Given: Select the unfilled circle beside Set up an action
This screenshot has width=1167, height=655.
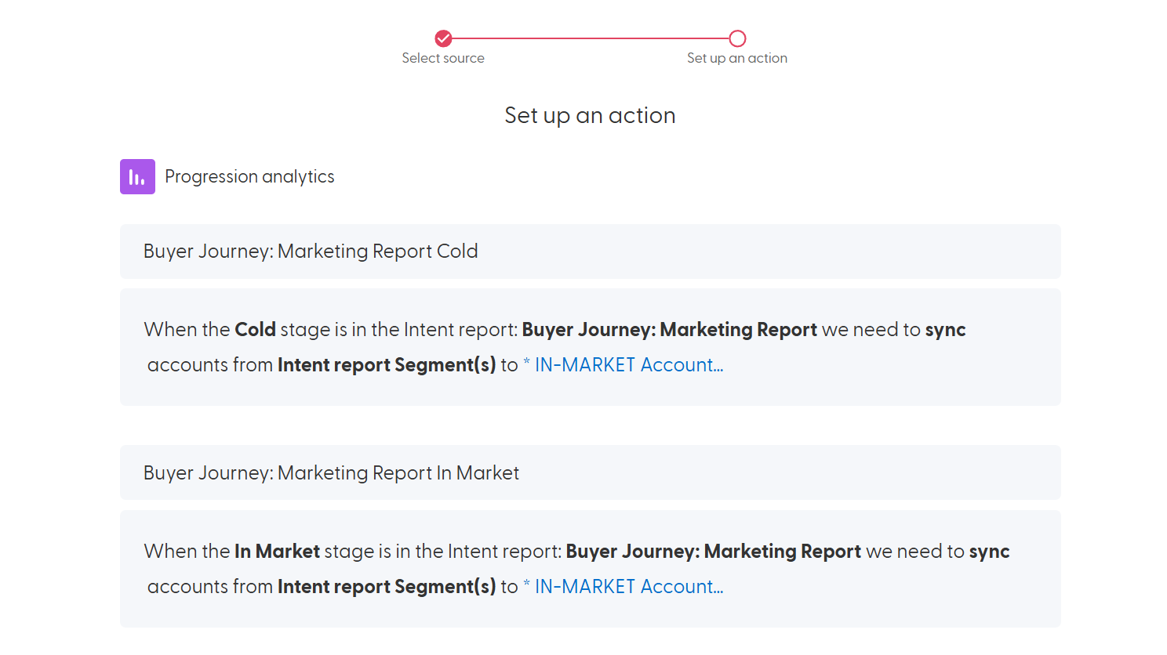Looking at the screenshot, I should pyautogui.click(x=737, y=37).
